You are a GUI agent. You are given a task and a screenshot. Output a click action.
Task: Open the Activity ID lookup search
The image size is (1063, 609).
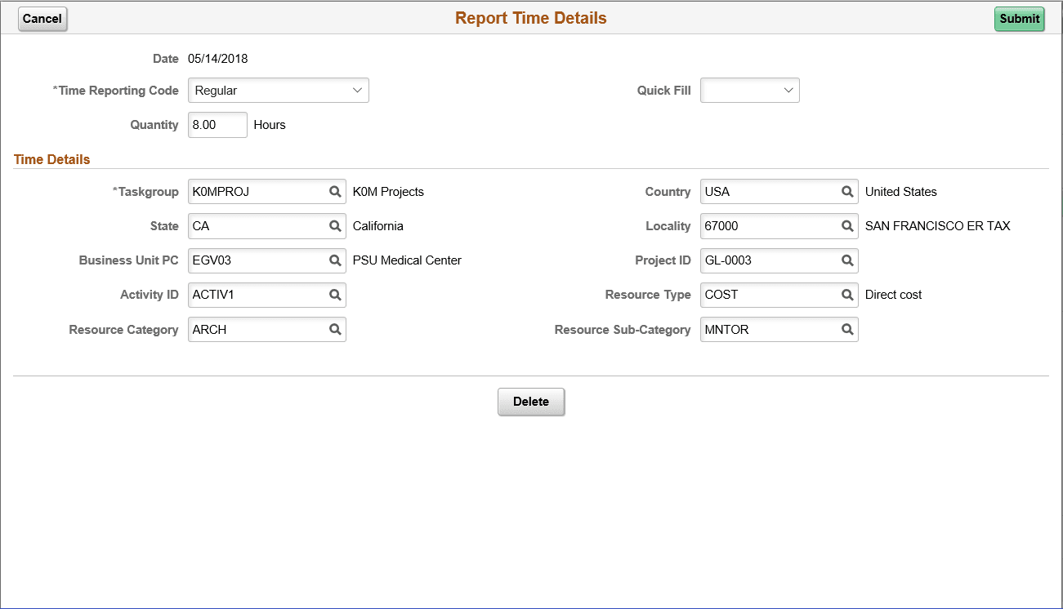(335, 295)
